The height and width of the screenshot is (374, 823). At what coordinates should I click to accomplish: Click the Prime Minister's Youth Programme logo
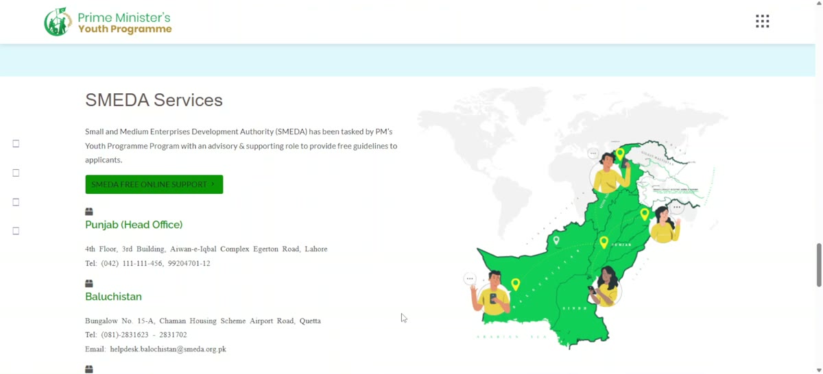[108, 22]
